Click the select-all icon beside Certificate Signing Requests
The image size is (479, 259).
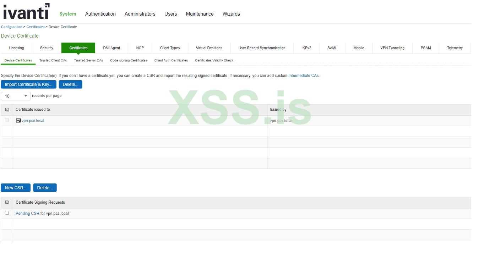[7, 203]
